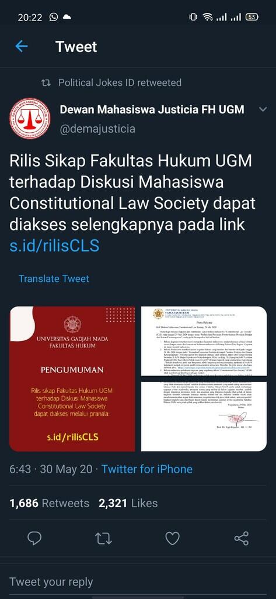
Task: Tap the reply speech bubble icon
Action: point(34,539)
